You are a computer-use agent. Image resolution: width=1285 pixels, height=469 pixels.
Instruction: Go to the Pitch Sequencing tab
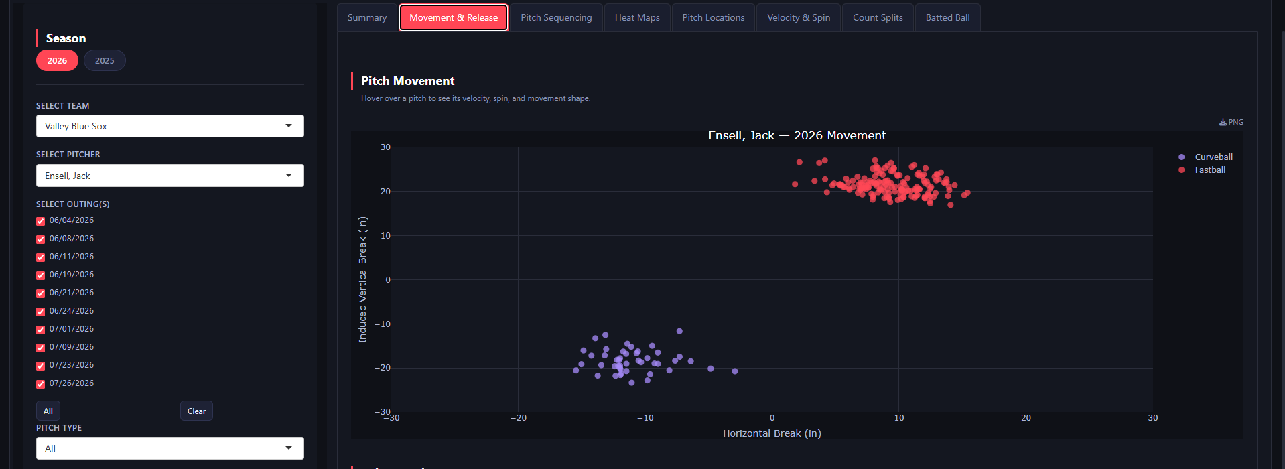pyautogui.click(x=556, y=17)
